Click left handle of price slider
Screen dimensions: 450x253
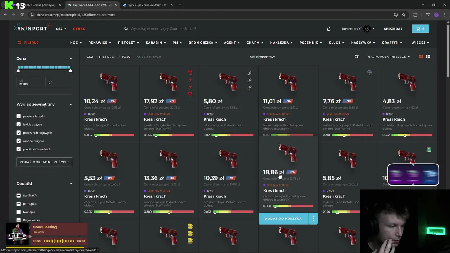(18, 71)
